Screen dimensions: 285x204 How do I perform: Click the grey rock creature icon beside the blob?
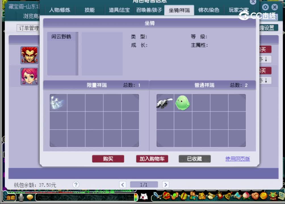point(165,103)
